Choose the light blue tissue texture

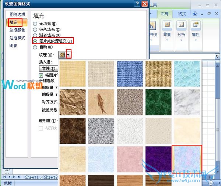(x=101, y=159)
